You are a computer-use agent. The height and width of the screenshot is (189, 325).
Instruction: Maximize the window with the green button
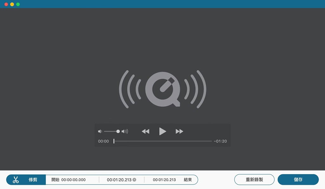[x=18, y=4]
